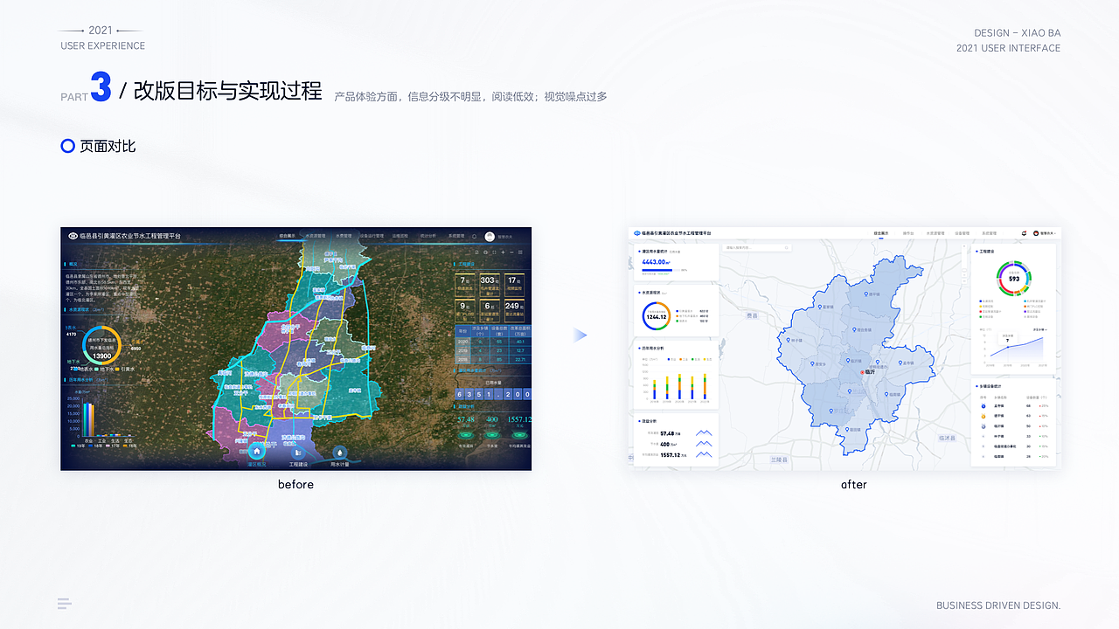Click notification icon in after dashboard header
This screenshot has height=629, width=1119.
1024,233
